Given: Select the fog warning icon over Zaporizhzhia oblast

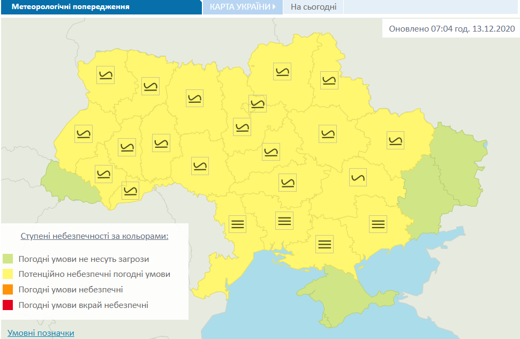Looking at the screenshot, I should [324, 245].
